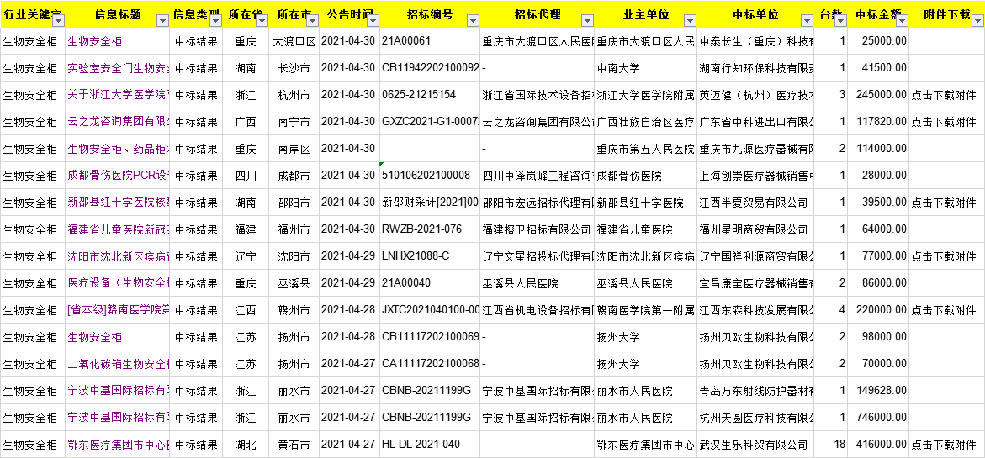Open filter dropdown for 信息标题 column
The width and height of the screenshot is (985, 458).
click(x=161, y=20)
